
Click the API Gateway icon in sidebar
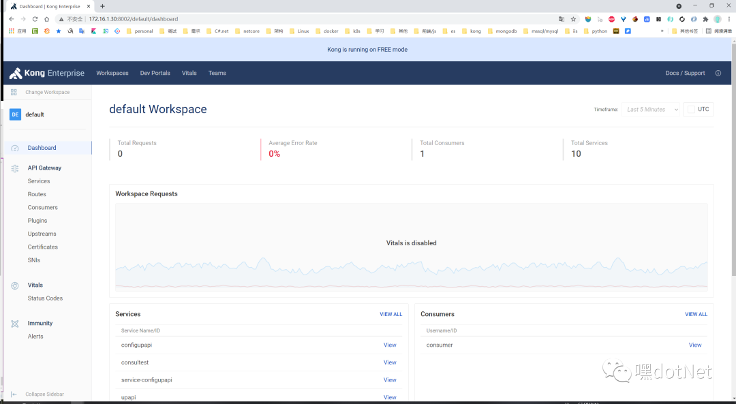(15, 168)
